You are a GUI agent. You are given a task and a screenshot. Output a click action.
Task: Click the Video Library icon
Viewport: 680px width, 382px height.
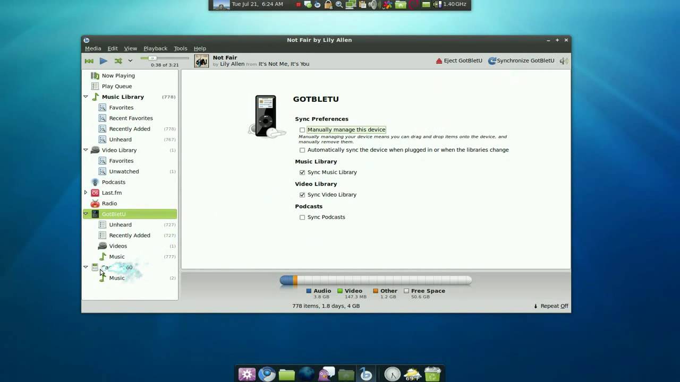(x=95, y=150)
